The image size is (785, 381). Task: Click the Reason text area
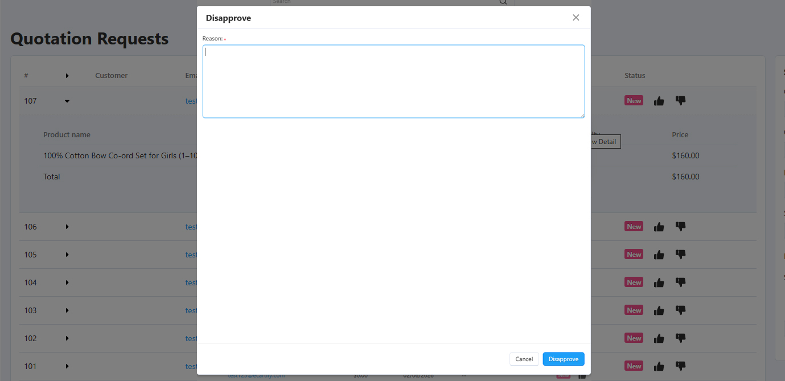tap(393, 81)
